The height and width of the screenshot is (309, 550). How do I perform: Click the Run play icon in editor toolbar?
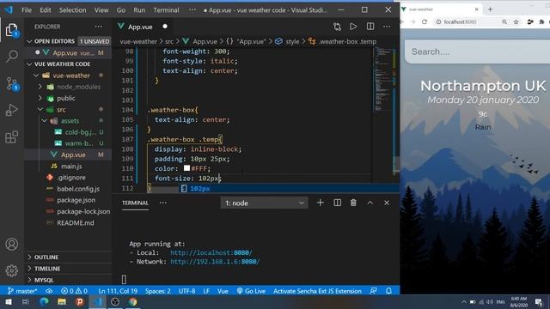pyautogui.click(x=353, y=27)
